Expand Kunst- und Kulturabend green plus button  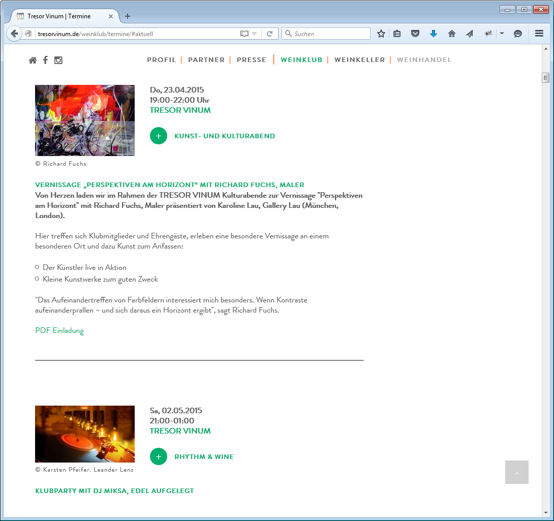159,136
